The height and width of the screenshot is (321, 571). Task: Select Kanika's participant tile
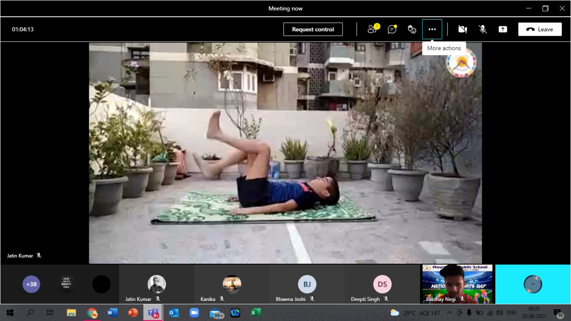232,284
